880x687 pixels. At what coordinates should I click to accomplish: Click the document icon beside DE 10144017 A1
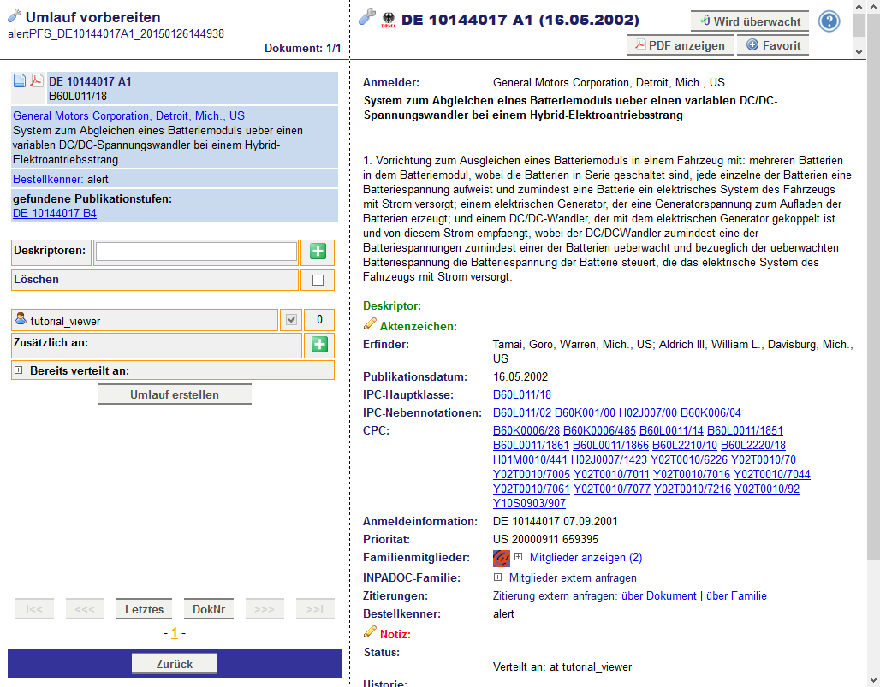20,81
